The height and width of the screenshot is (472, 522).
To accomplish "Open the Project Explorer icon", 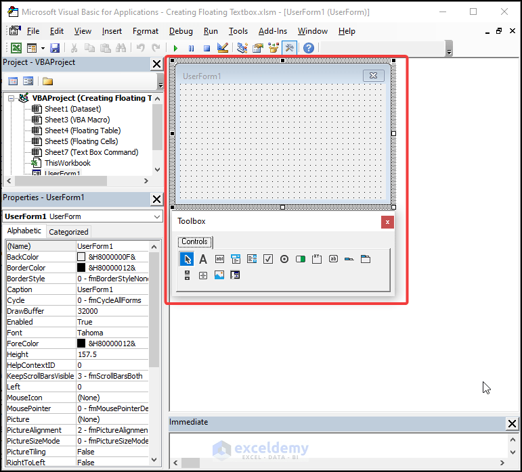I will point(242,48).
